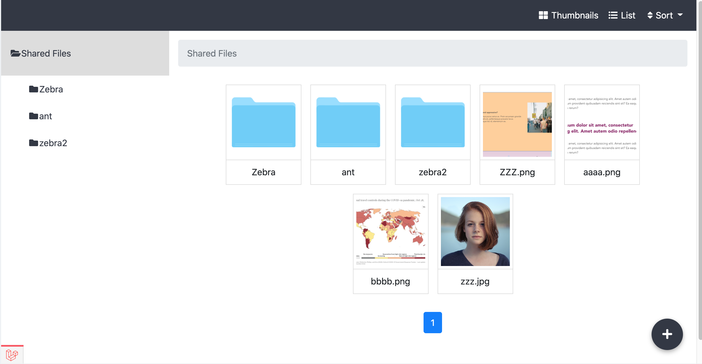Open the Laravel debug bar icon
Image resolution: width=702 pixels, height=364 pixels.
tap(12, 355)
